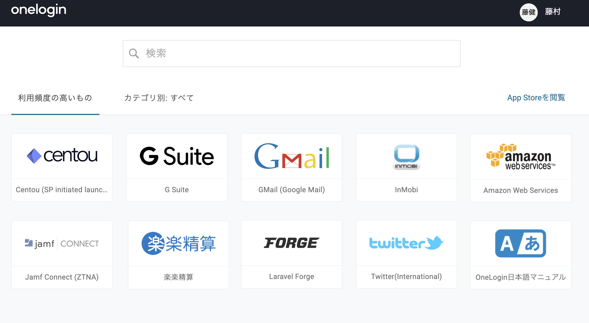
Task: Open the Gmail logo tile
Action: point(292,156)
